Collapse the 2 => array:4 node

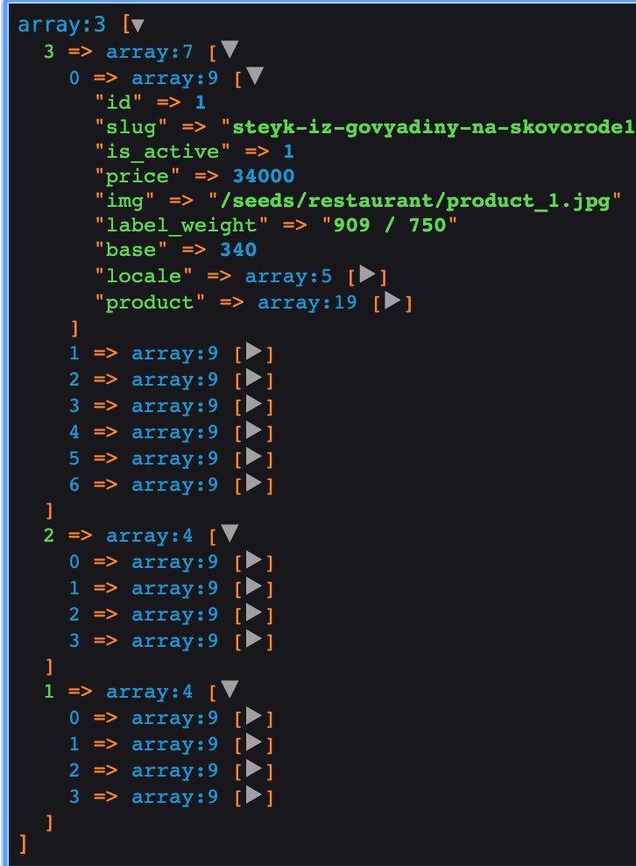click(x=230, y=533)
